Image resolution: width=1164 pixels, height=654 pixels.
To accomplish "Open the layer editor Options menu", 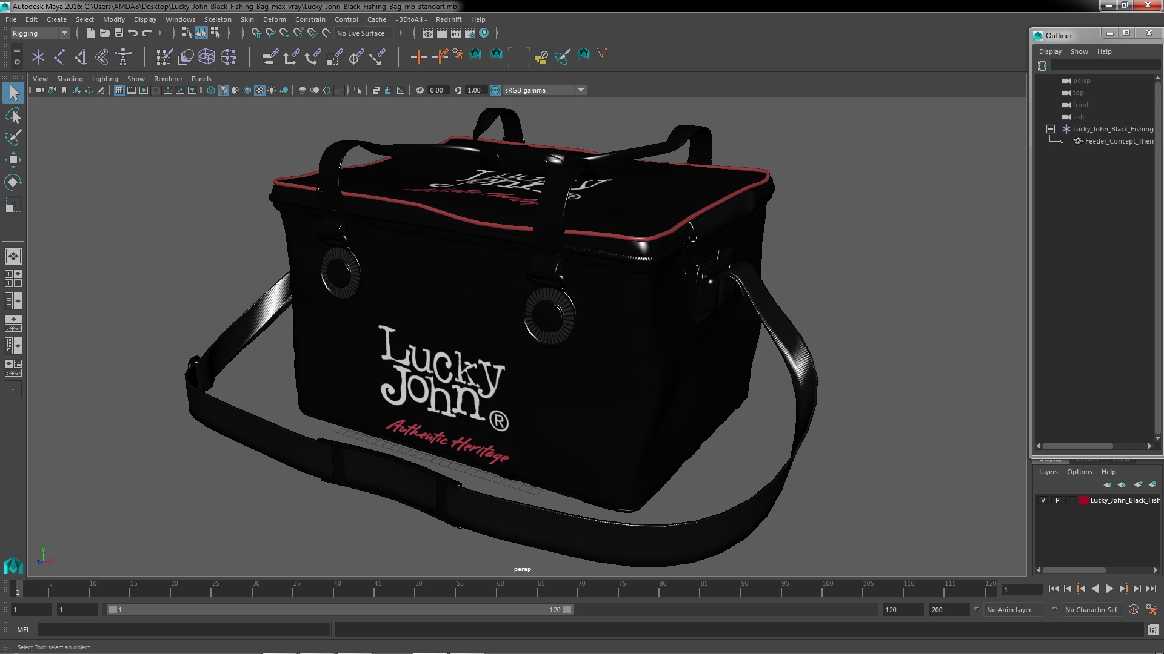I will tap(1079, 472).
